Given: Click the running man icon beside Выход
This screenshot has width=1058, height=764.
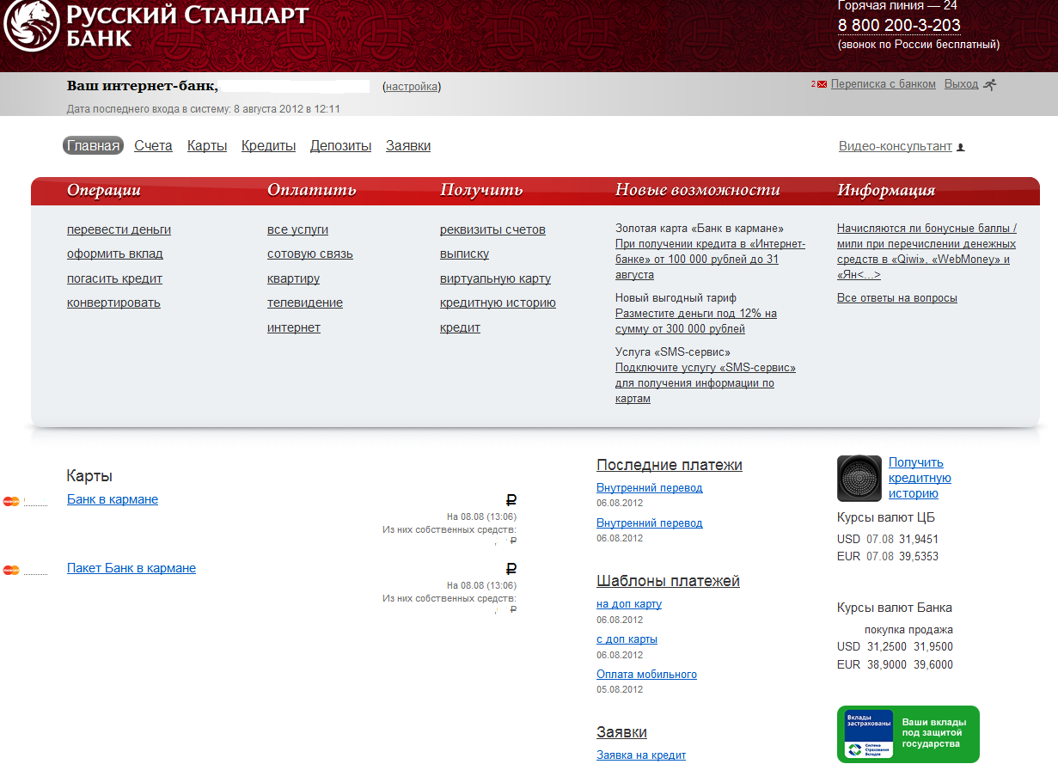Looking at the screenshot, I should 990,84.
